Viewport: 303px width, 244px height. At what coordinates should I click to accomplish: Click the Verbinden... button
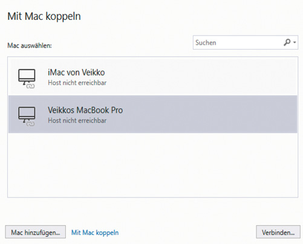pyautogui.click(x=278, y=232)
